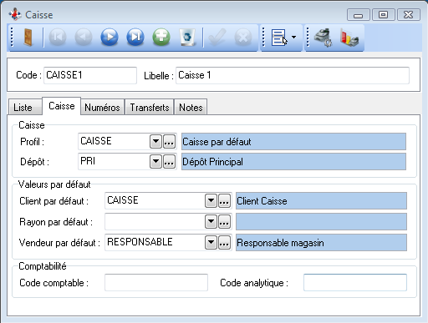Open cash register settings gear icon
The width and height of the screenshot is (428, 323).
323,38
